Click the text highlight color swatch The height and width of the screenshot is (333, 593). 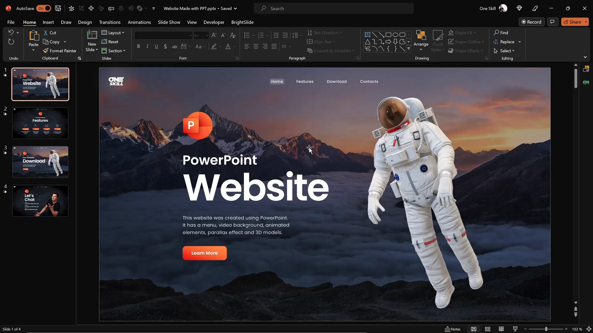[214, 47]
